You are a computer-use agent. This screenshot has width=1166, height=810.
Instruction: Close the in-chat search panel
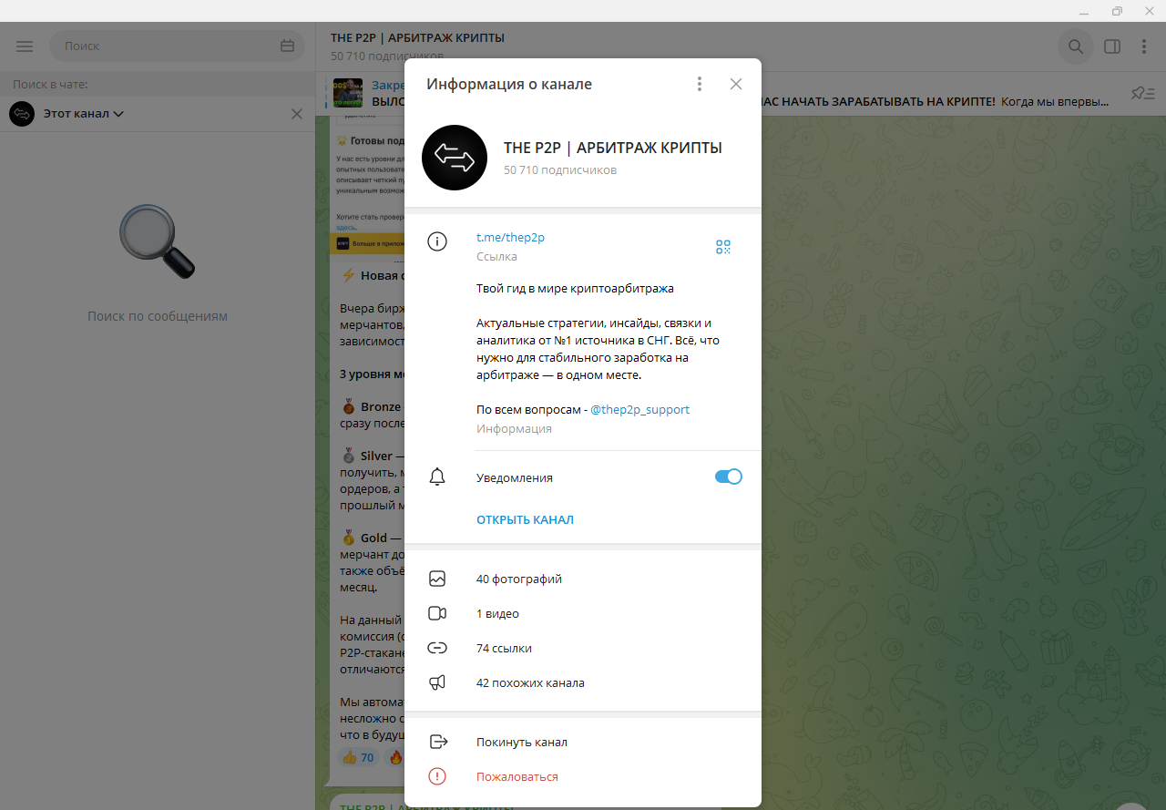297,114
